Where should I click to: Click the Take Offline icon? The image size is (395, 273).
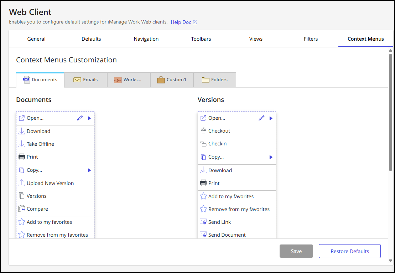(22, 144)
